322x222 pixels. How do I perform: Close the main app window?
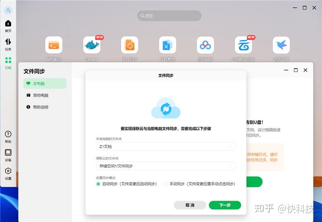tap(314, 8)
